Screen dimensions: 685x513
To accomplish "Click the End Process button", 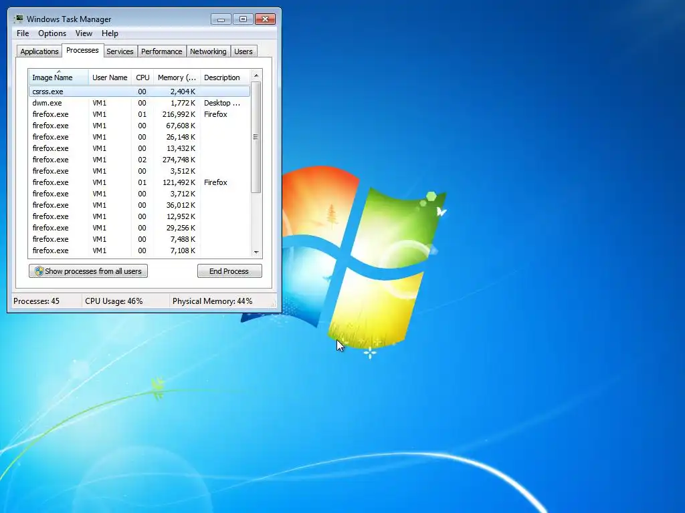I will (229, 271).
